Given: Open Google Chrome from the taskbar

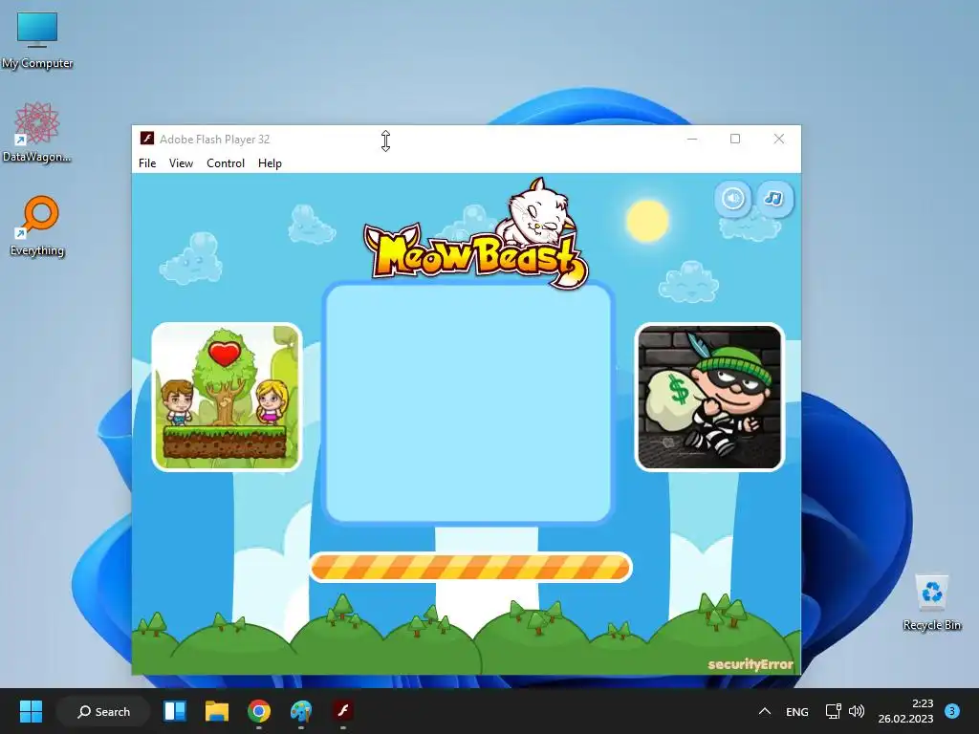Looking at the screenshot, I should [x=258, y=711].
